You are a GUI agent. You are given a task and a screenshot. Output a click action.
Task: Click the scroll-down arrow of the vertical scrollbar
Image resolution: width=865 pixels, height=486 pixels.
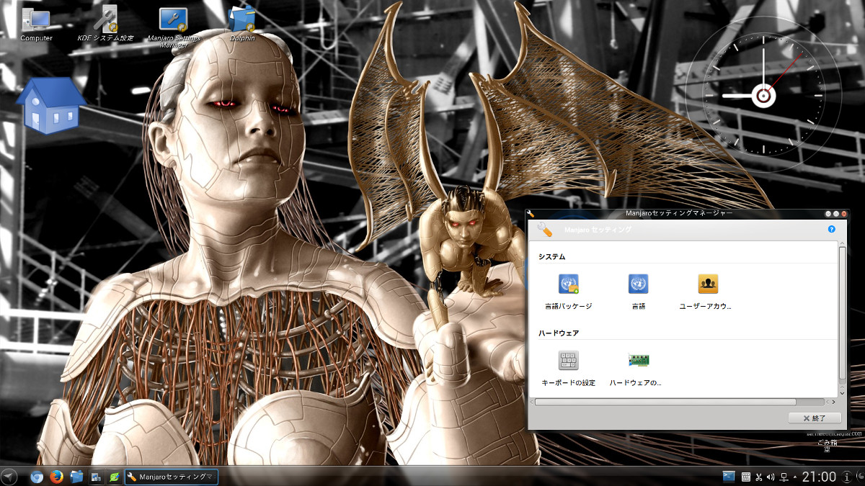pyautogui.click(x=843, y=393)
